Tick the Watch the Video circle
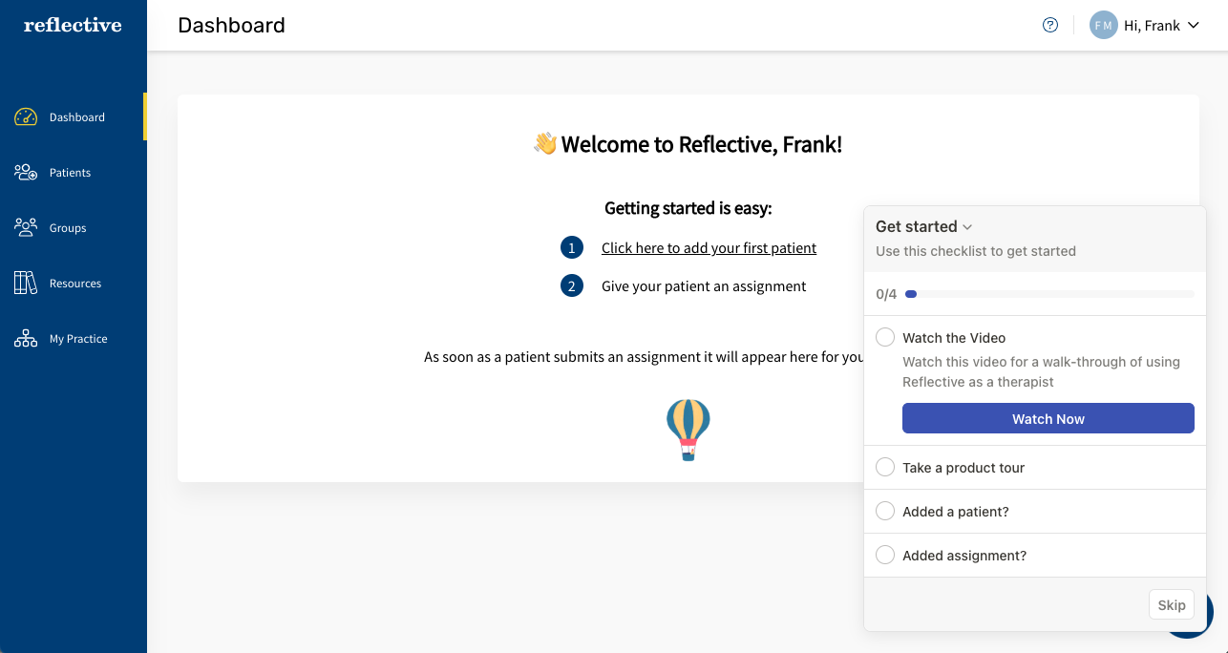Image resolution: width=1228 pixels, height=653 pixels. coord(885,337)
